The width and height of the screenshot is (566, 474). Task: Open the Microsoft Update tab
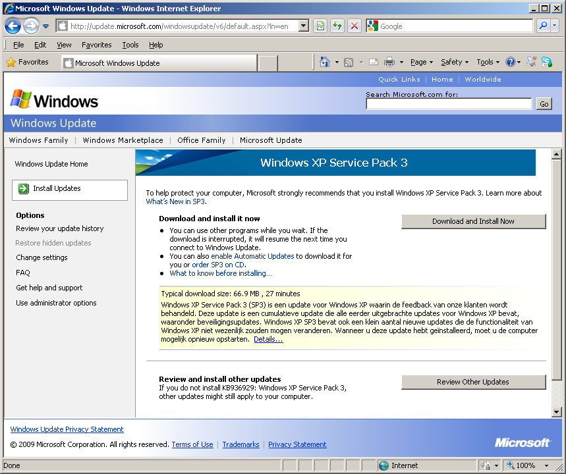pos(271,140)
